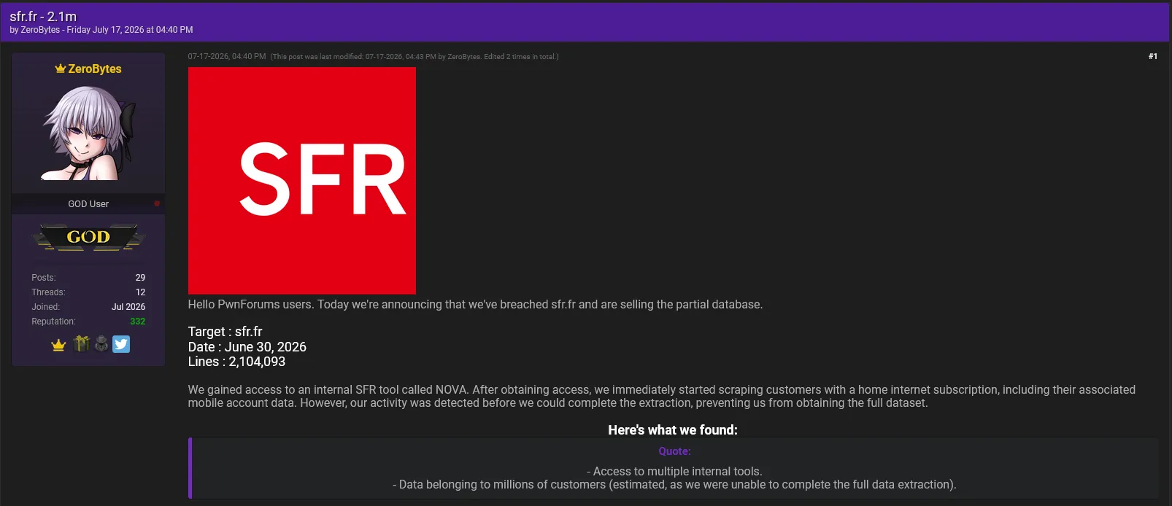
Task: Click the Twitter bird badge
Action: [121, 344]
